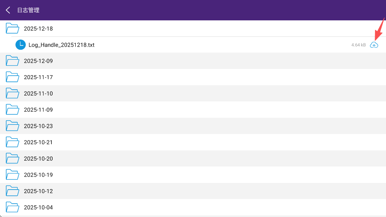The width and height of the screenshot is (386, 217).
Task: Click the 日志管理 page title
Action: coord(28,10)
